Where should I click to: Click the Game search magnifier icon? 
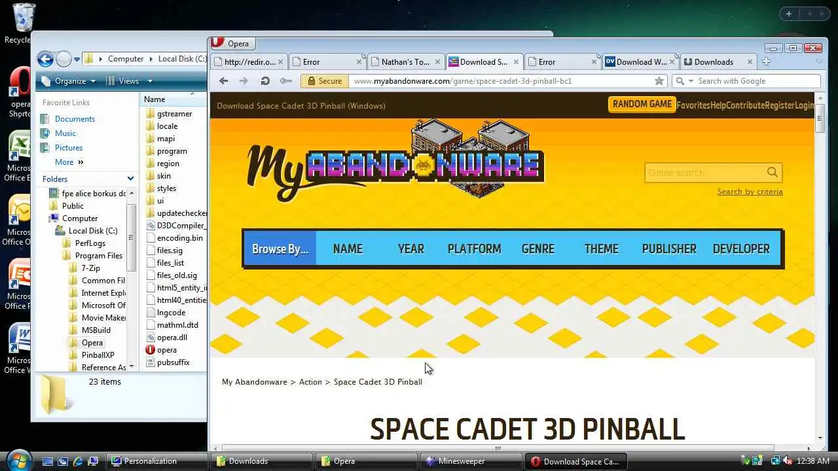773,172
